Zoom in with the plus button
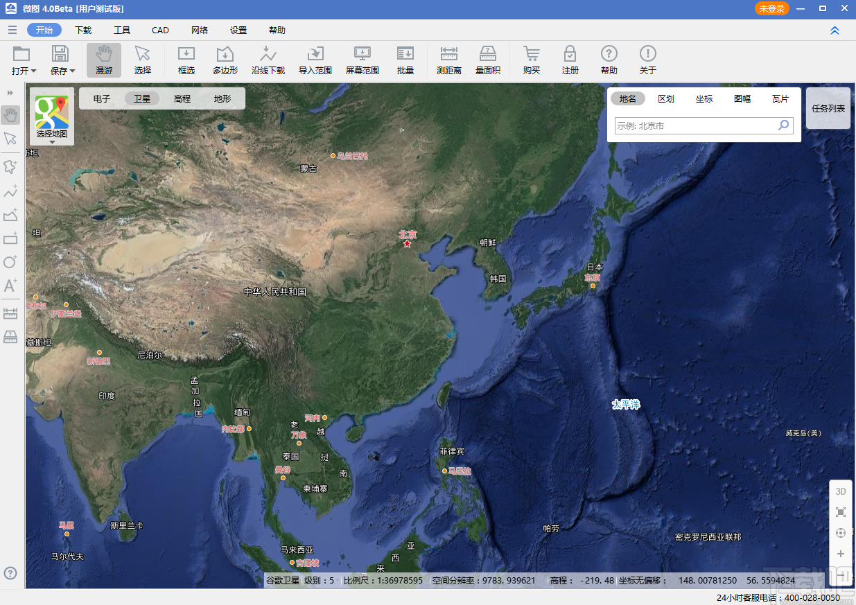This screenshot has width=856, height=605. pos(841,554)
